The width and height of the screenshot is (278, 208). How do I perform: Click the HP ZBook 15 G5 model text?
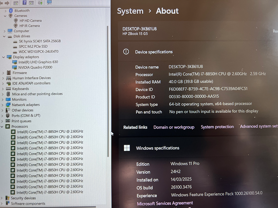click(135, 34)
